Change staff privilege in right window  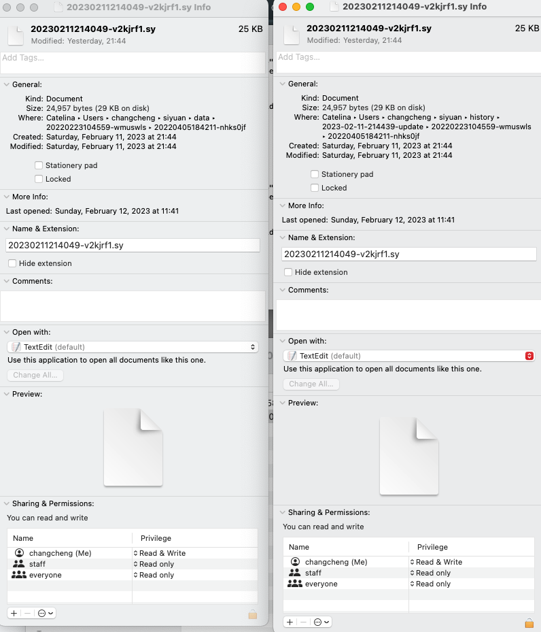(x=430, y=573)
